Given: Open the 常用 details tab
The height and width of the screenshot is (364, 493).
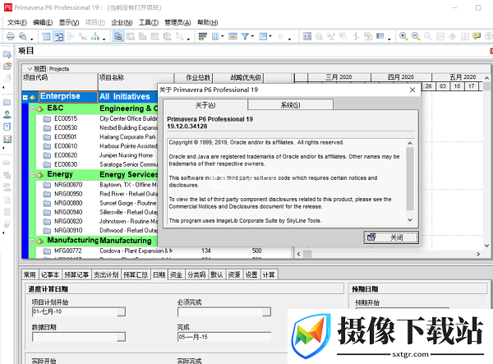Looking at the screenshot, I should [30, 274].
